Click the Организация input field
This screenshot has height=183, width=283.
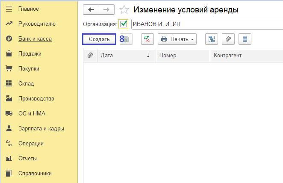(x=205, y=24)
